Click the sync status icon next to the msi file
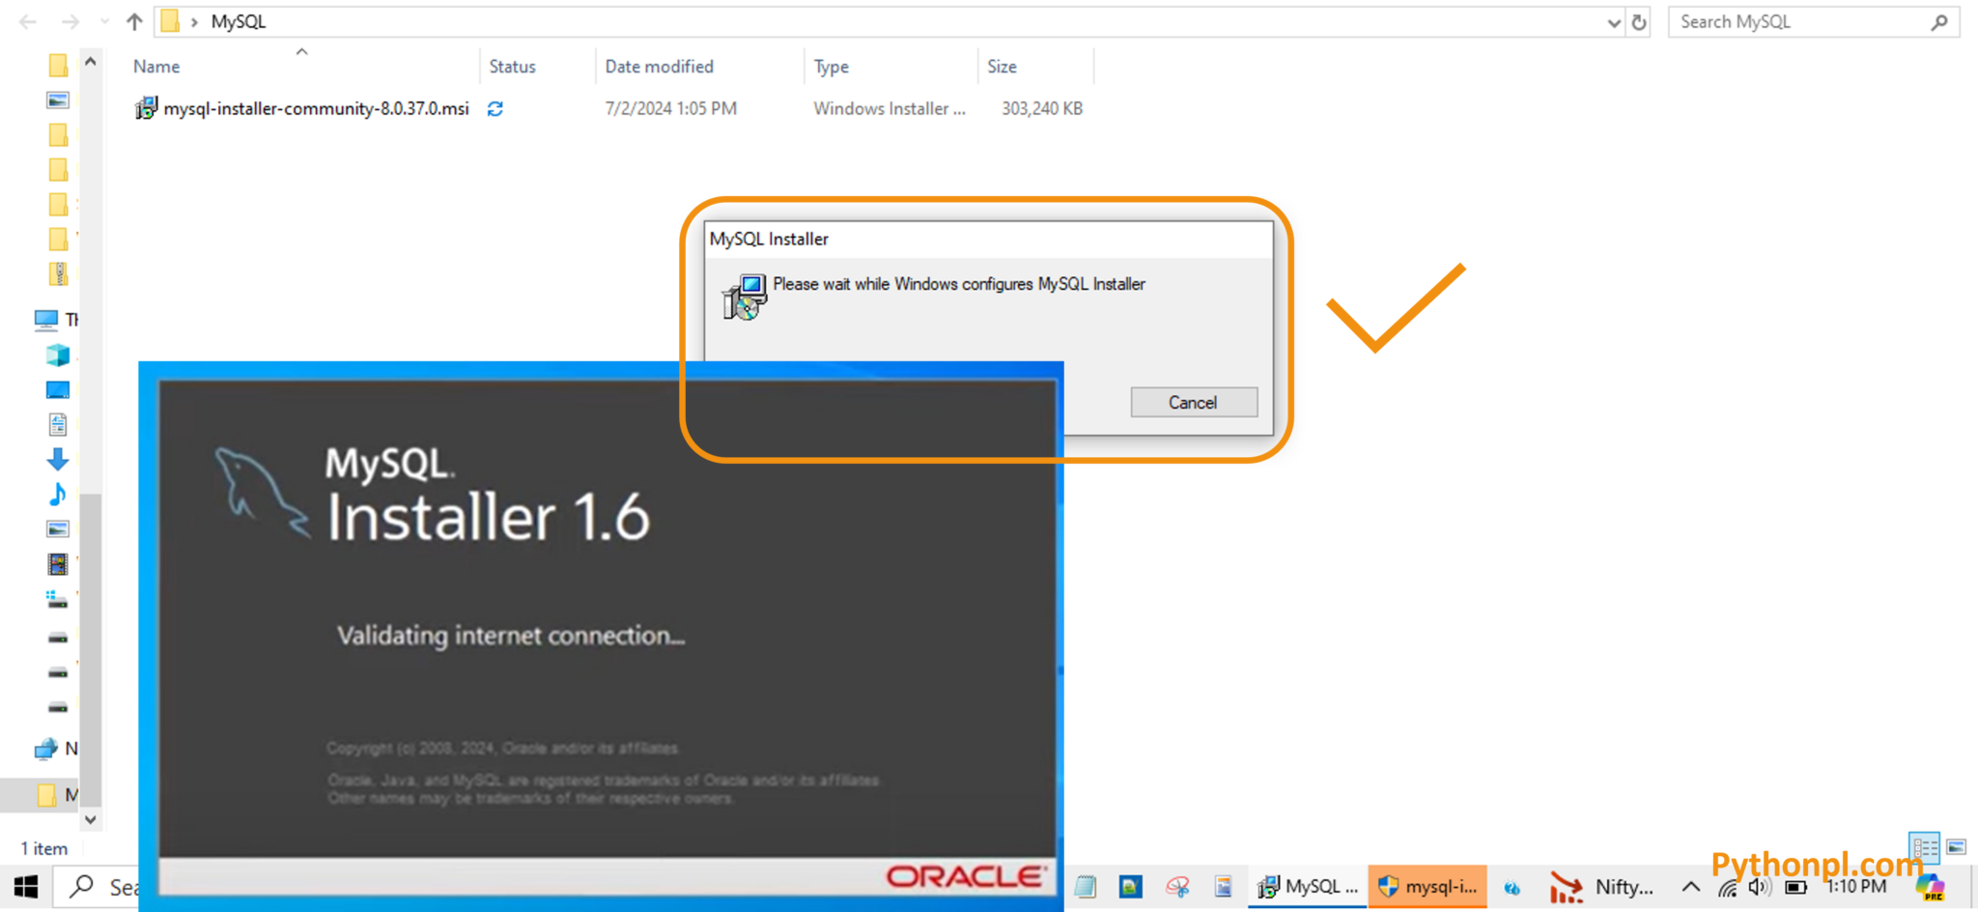The height and width of the screenshot is (912, 1978). point(494,108)
